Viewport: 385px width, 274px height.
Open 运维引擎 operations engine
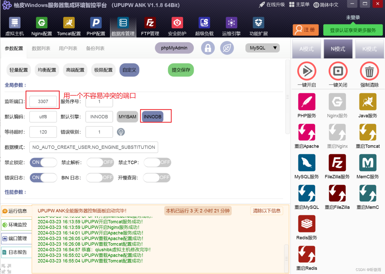pos(231,26)
